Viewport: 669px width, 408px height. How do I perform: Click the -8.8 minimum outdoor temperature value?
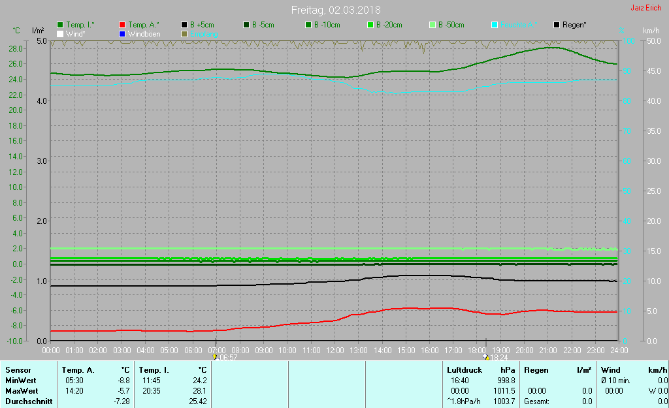click(124, 381)
